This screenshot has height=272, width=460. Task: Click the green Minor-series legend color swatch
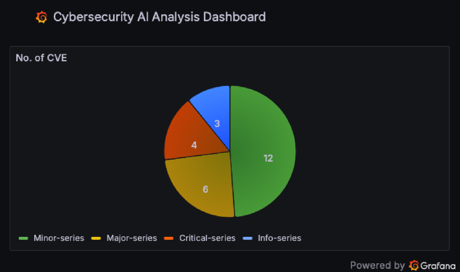point(23,238)
